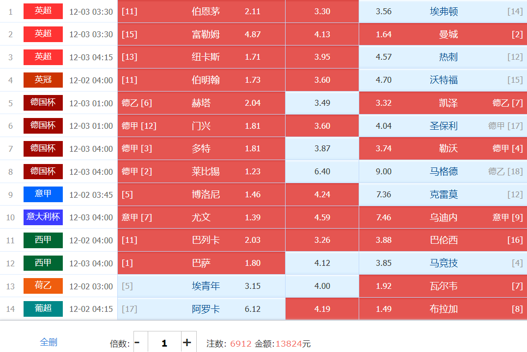Click the 荷乙 league badge
527x352 pixels.
(43, 286)
